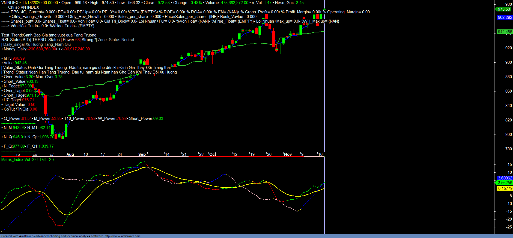Screen dimensions: 513x238
Task: Click the Matrix_Index-Vol indicator title
Action: [x=16, y=160]
